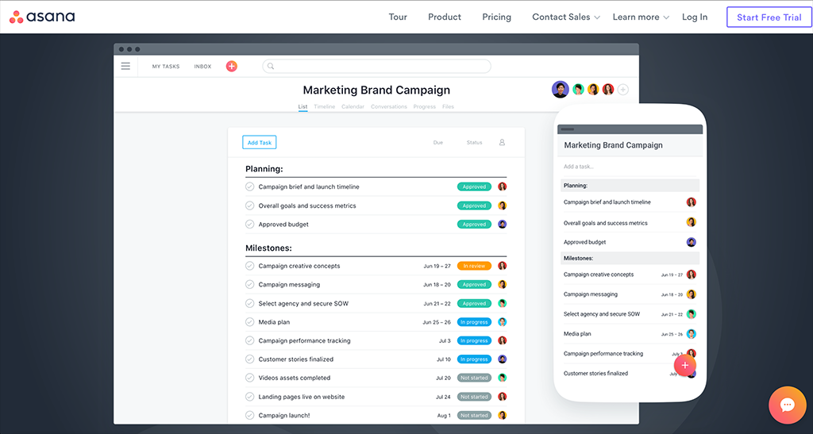
Task: Check off the Approved budget task
Action: (249, 225)
